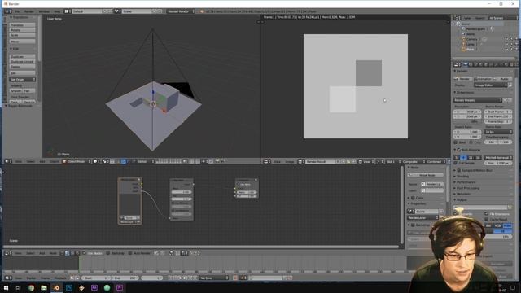
Task: Open the Display Image Editor dropdown
Action: (491, 85)
